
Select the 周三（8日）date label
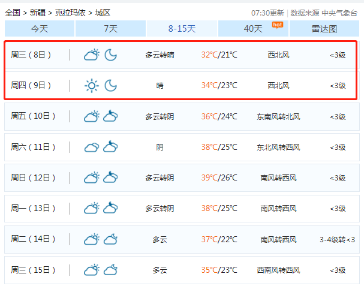(31, 55)
